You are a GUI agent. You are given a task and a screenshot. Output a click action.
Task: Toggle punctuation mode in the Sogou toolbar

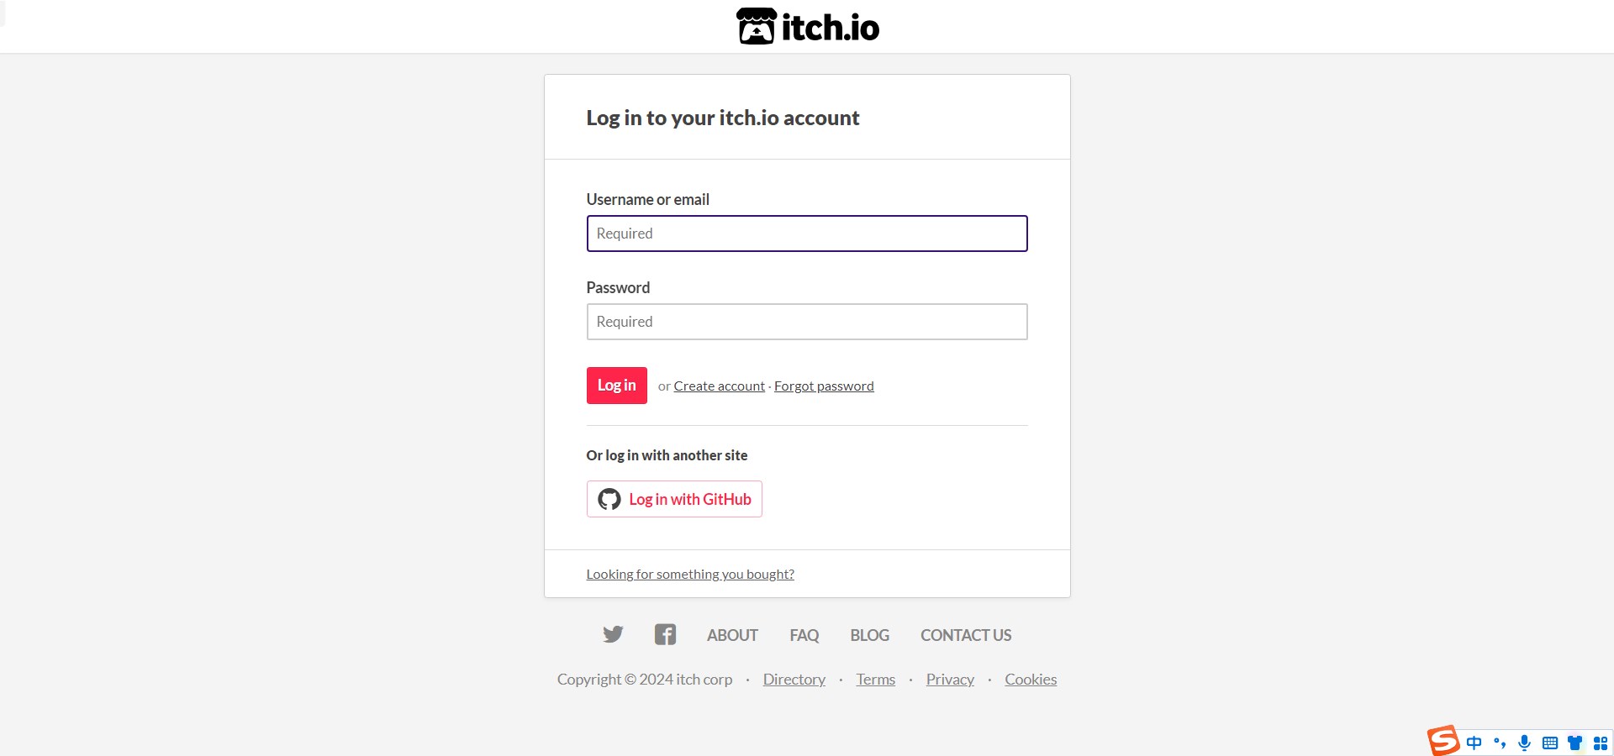pyautogui.click(x=1501, y=743)
